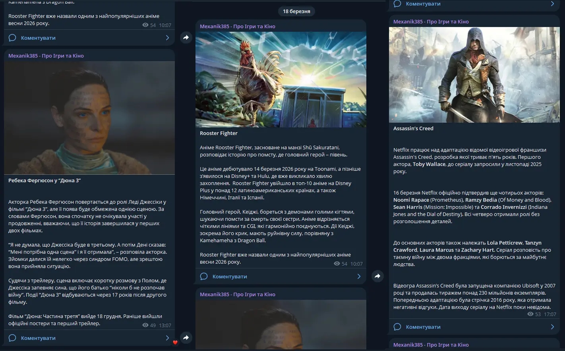Click the eye views icon beside 53 on Assassin's Creed post
Screen dimensions: 565x351
click(x=530, y=314)
